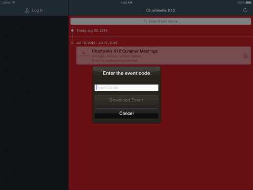The height and width of the screenshot is (190, 253).
Task: Click the Today, Jun 30, 2015 date label
Action: (92, 31)
